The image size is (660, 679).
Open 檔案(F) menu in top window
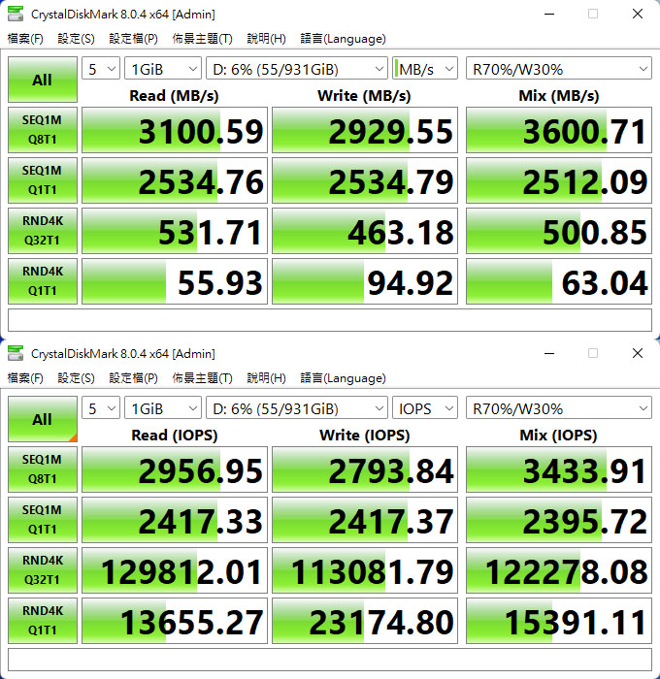[25, 39]
